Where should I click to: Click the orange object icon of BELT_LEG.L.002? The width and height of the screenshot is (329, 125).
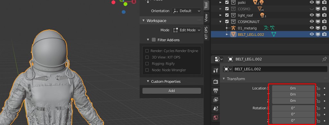(x=233, y=34)
